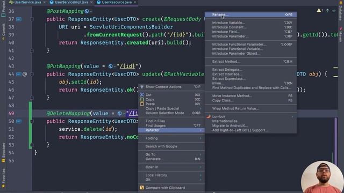Click the Cut scissors icon

point(142,95)
